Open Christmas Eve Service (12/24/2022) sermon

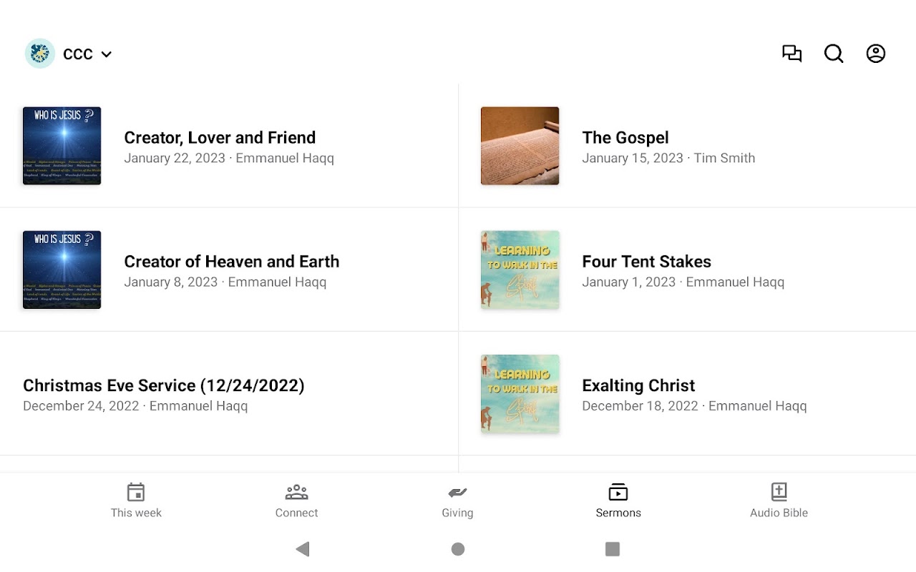click(x=164, y=386)
